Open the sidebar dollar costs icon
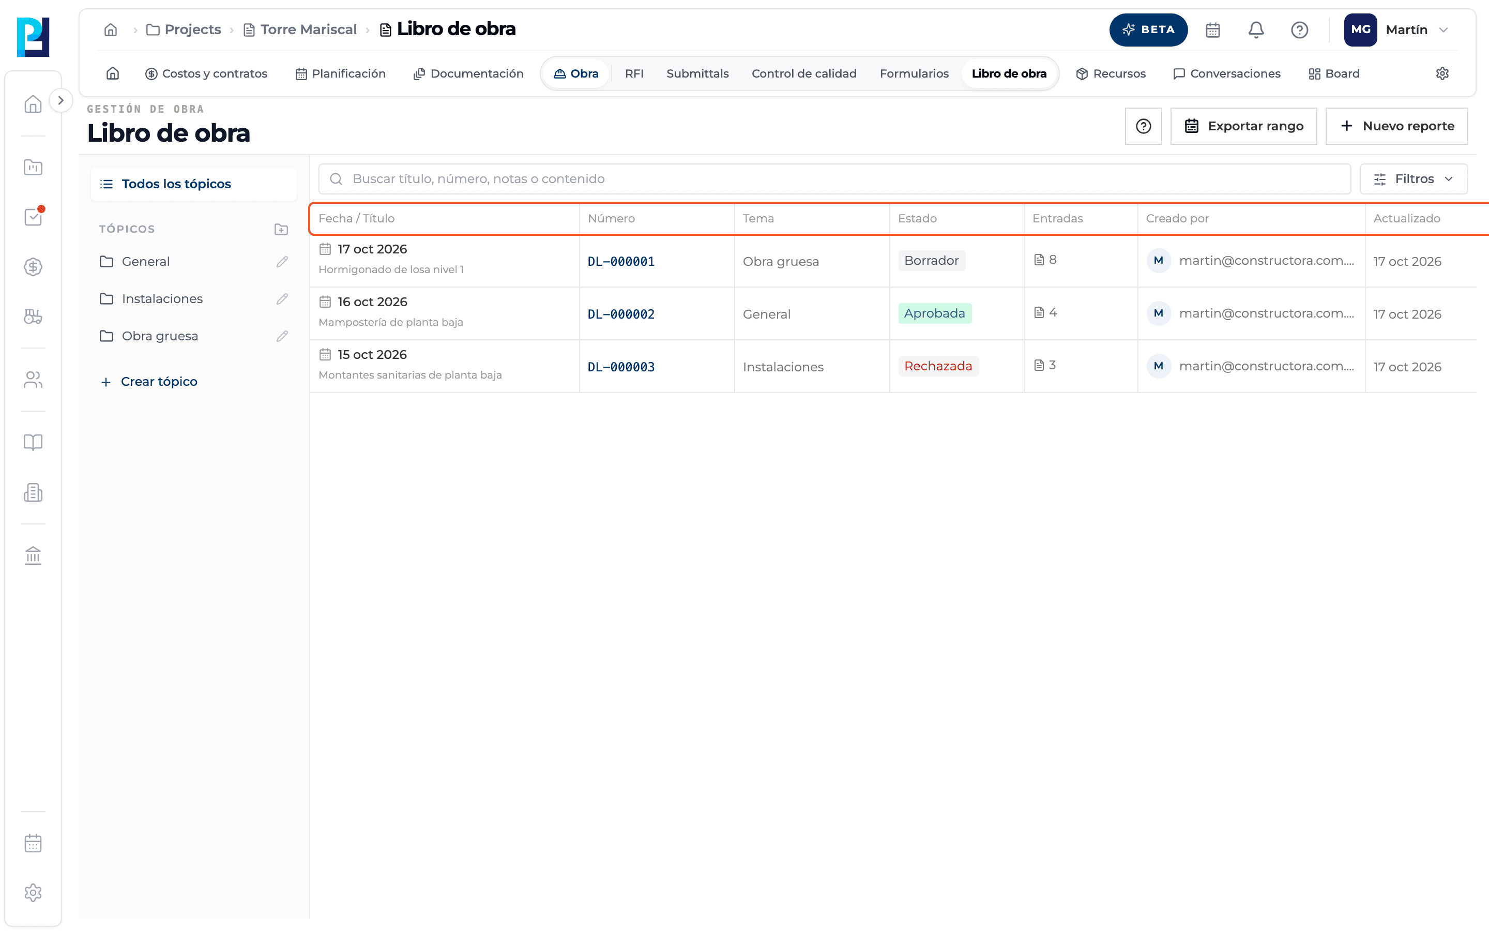Viewport: 1489px width, 931px height. click(33, 266)
